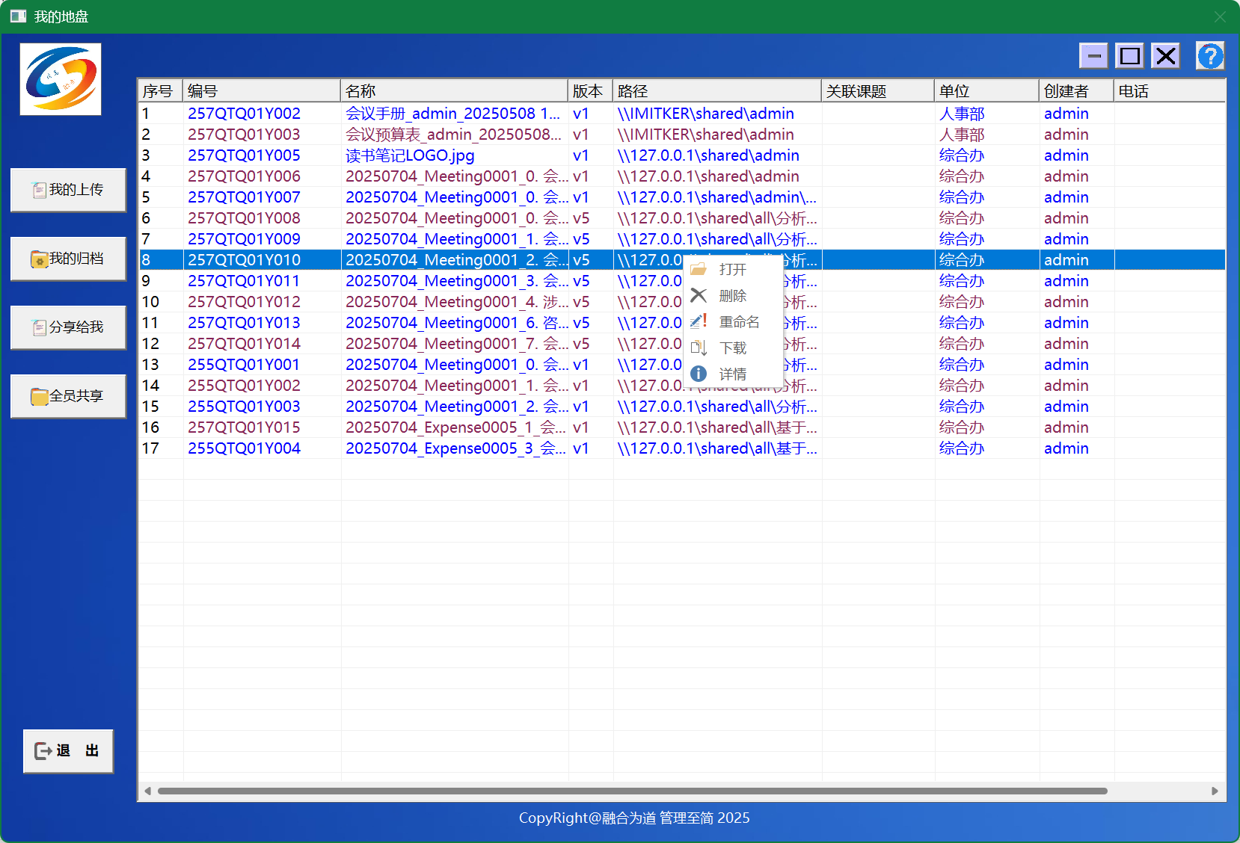Select 下载 in the context menu
1240x843 pixels.
(733, 348)
